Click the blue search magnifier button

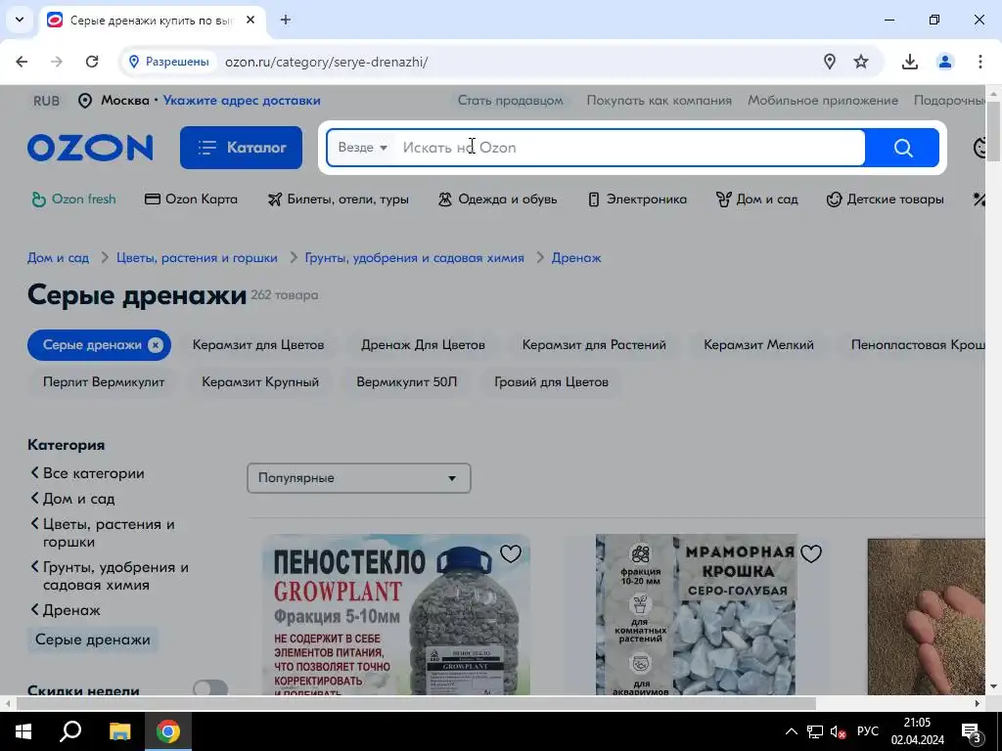(x=902, y=148)
